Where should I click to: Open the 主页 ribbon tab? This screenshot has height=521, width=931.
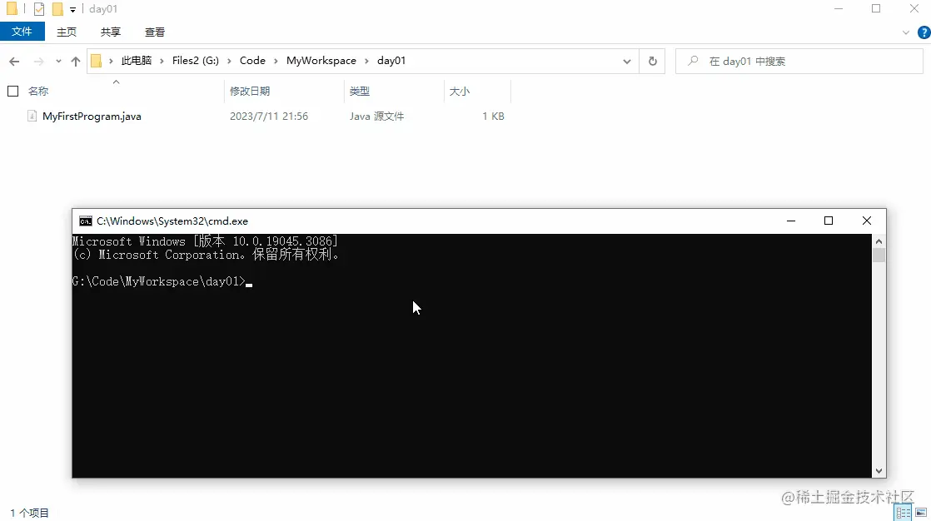67,32
